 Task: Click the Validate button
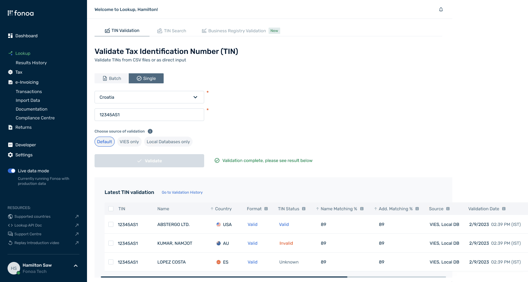click(x=149, y=161)
